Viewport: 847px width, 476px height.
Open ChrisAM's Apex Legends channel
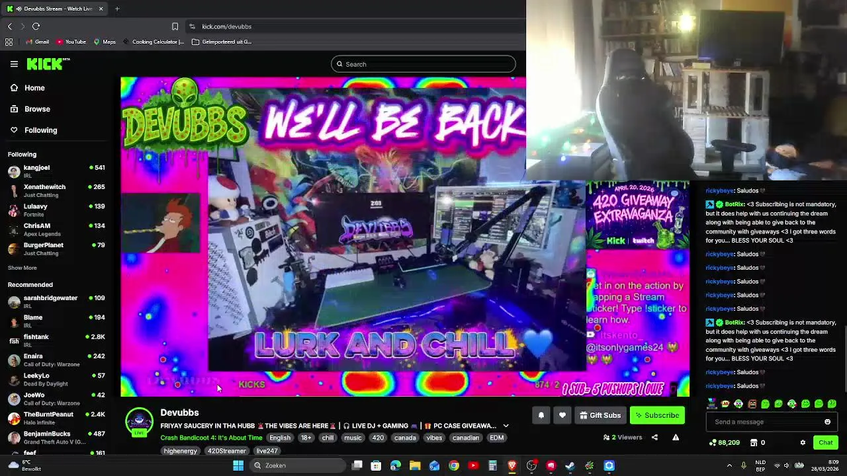pyautogui.click(x=57, y=229)
